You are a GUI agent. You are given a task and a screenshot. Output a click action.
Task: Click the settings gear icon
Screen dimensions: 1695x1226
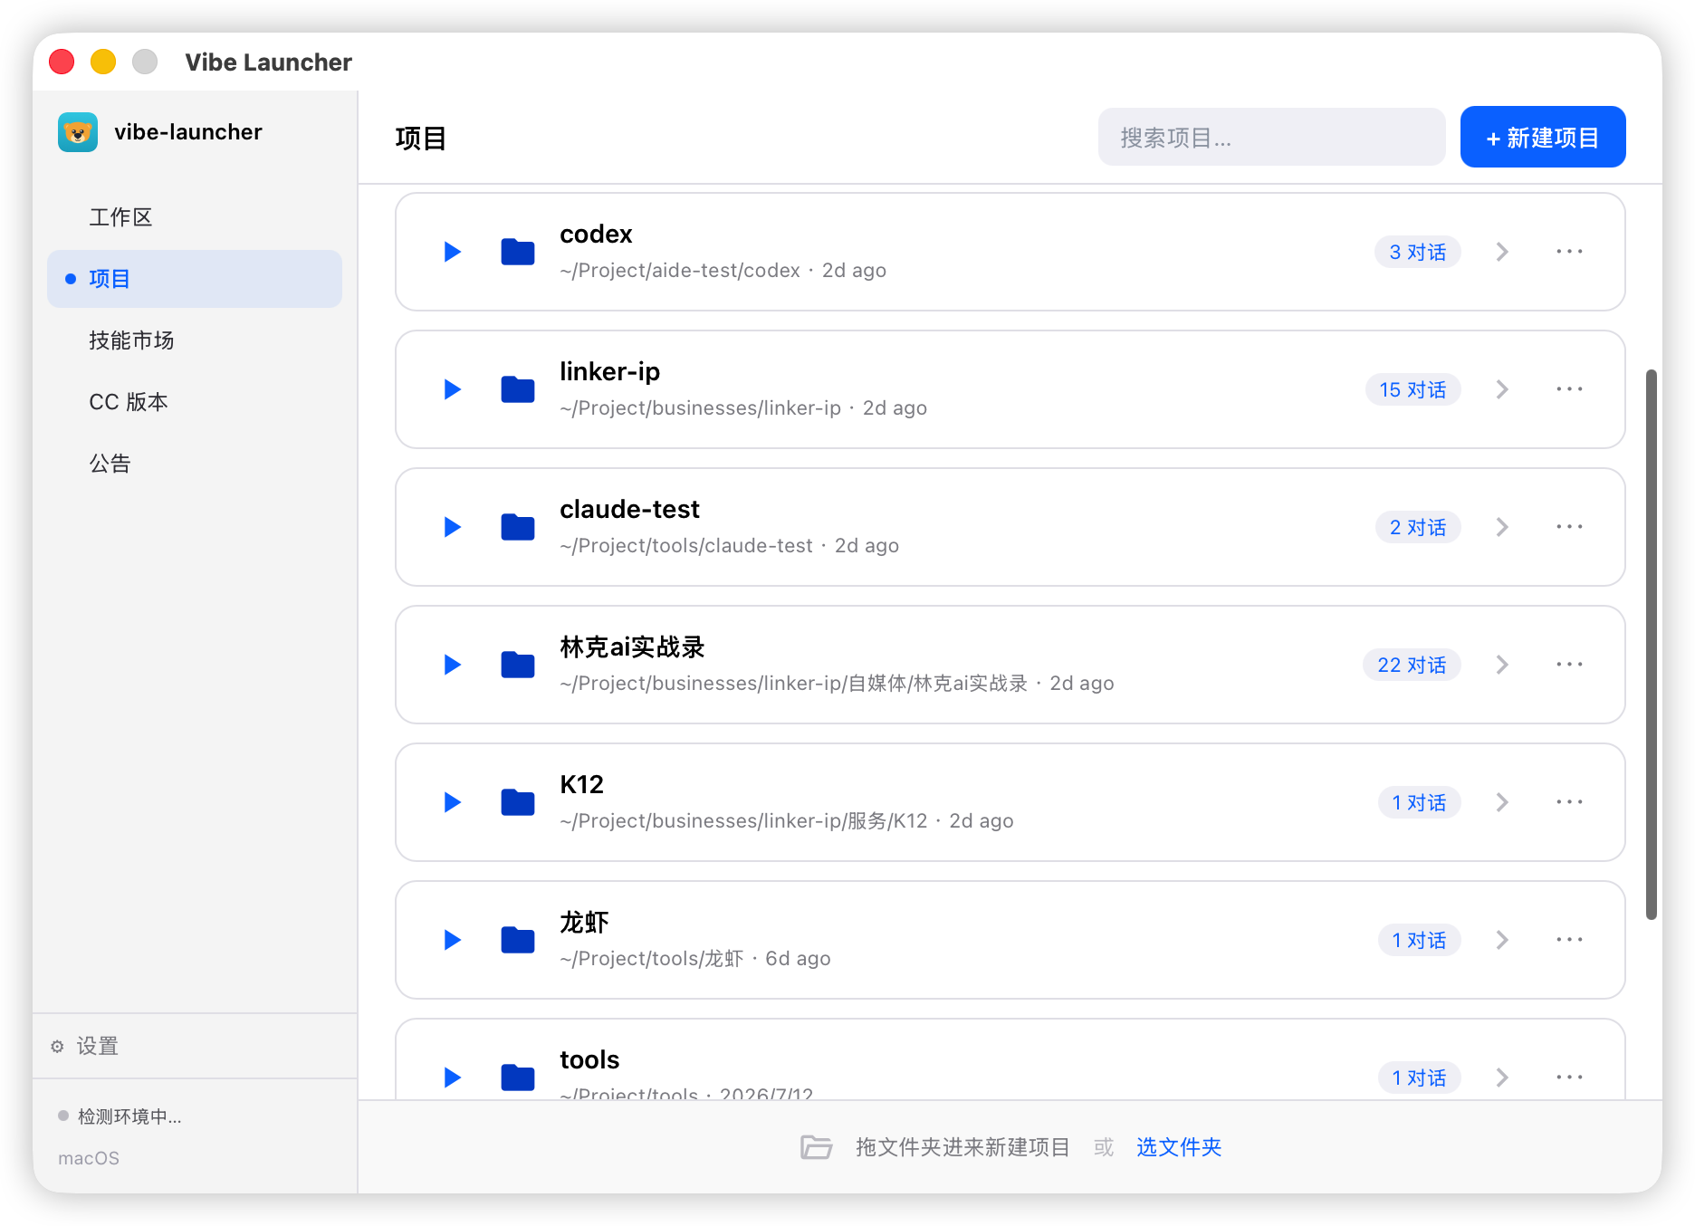pyautogui.click(x=57, y=1047)
